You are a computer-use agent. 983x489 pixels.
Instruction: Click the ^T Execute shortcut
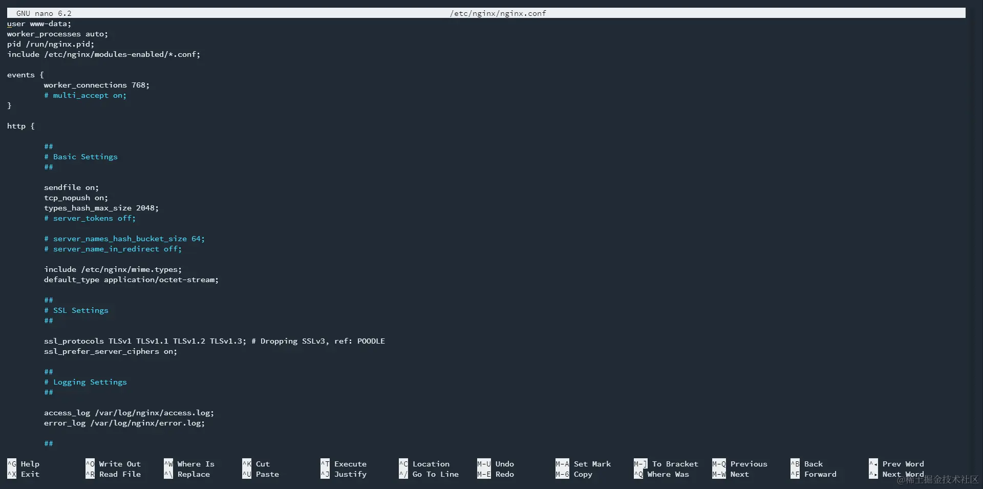(344, 464)
